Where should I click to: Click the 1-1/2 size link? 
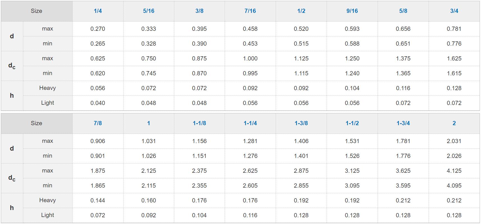click(352, 123)
